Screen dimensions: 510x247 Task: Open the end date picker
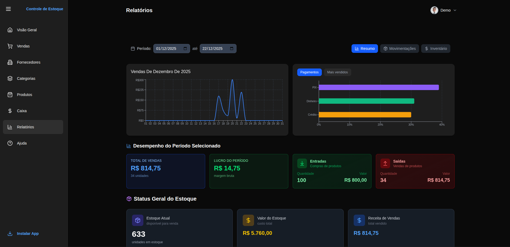pos(232,49)
